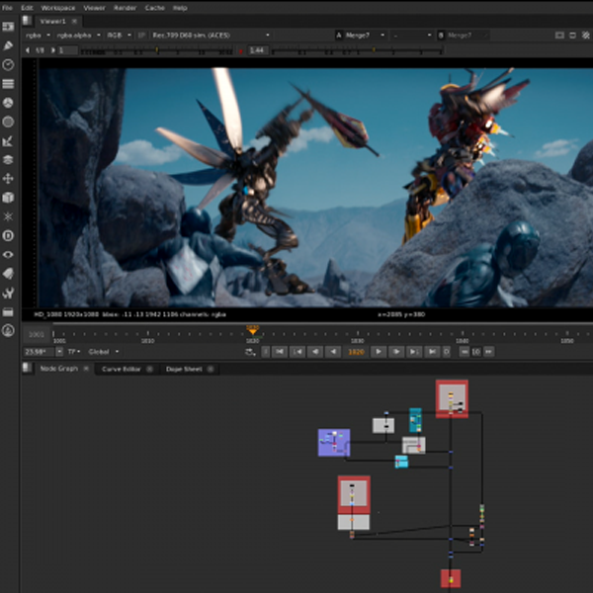Switch to the Curve Editor tab
This screenshot has width=593, height=593.
[x=123, y=369]
